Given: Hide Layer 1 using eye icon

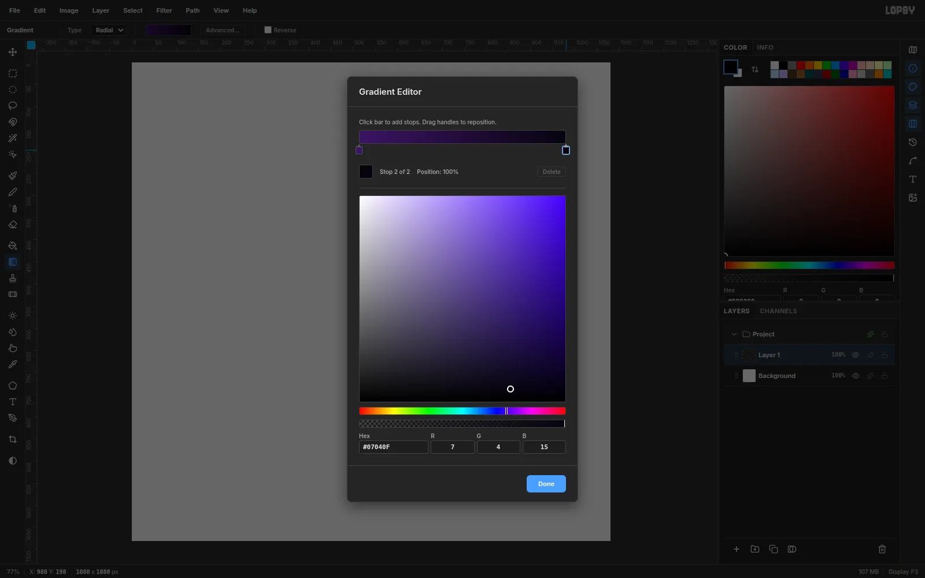Looking at the screenshot, I should tap(856, 355).
